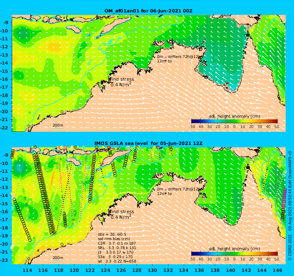Click the magenta drifter arrow in the top map
Screen dimensions: 294x276
[x=166, y=57]
